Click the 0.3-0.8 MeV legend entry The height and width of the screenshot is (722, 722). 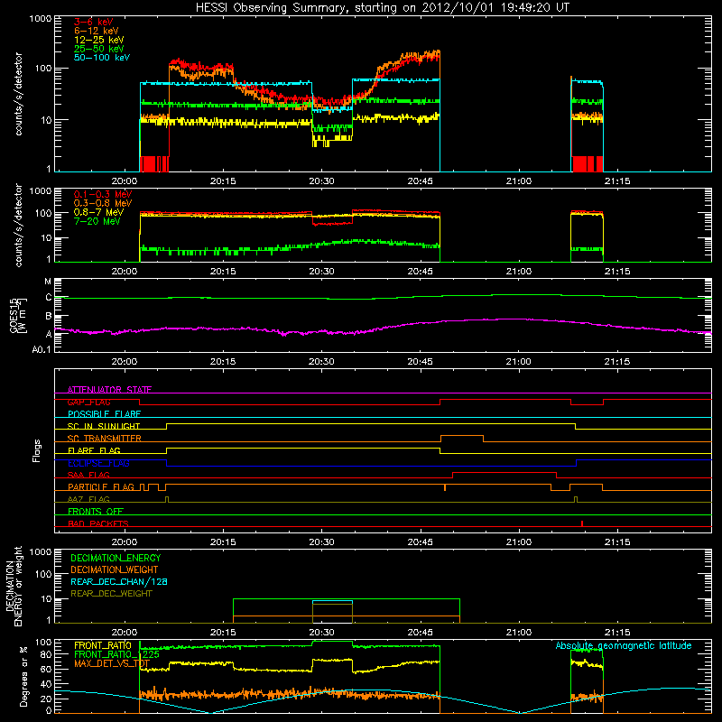(103, 203)
